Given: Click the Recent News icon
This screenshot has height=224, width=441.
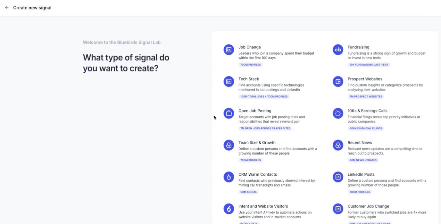Looking at the screenshot, I should click(338, 145).
